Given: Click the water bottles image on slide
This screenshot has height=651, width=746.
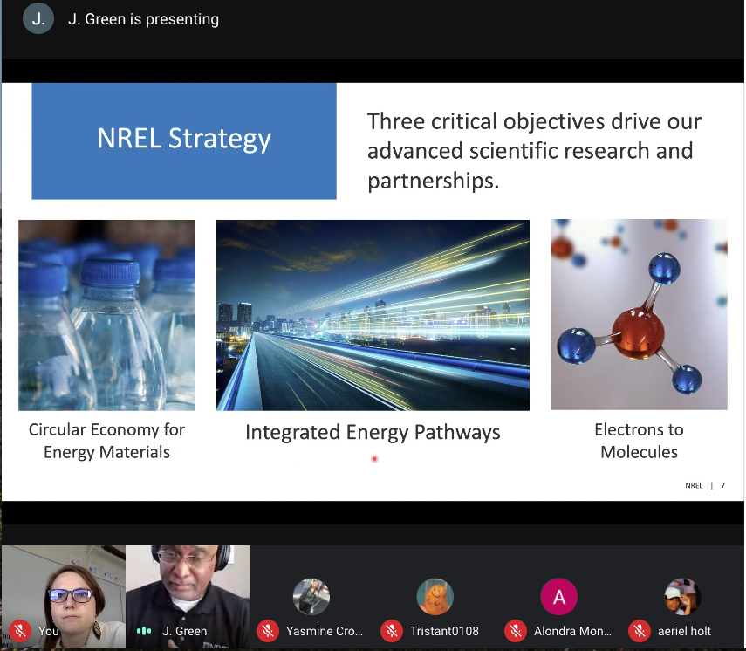Looking at the screenshot, I should click(x=106, y=315).
